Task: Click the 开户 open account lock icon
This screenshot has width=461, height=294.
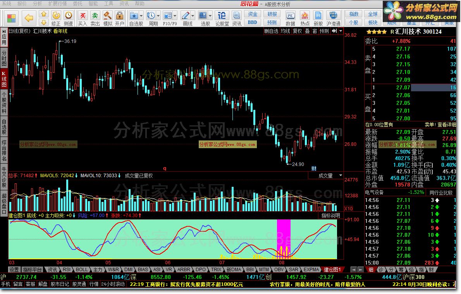Action: 119,18
